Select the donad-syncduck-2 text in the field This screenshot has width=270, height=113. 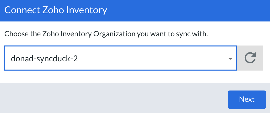coord(44,59)
